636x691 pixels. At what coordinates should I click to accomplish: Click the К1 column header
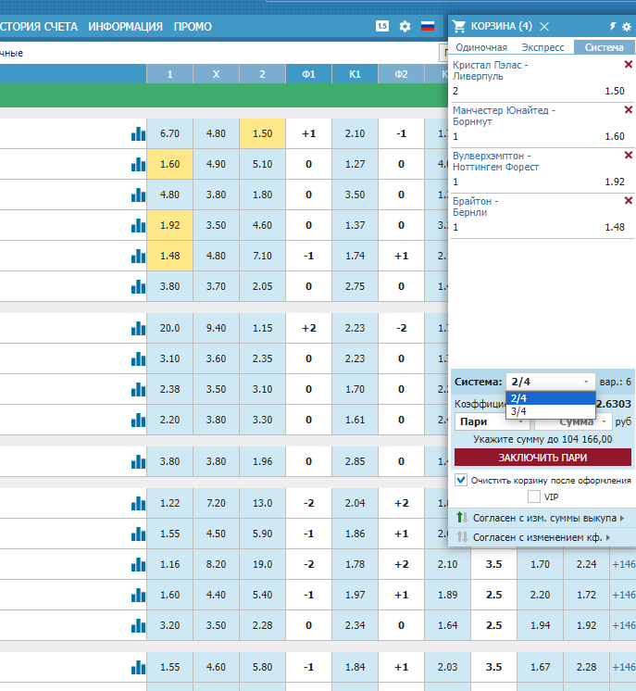coord(355,74)
